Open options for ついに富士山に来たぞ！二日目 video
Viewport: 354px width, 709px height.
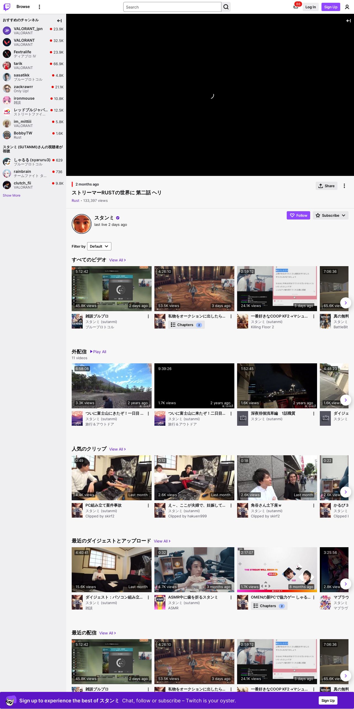(231, 414)
